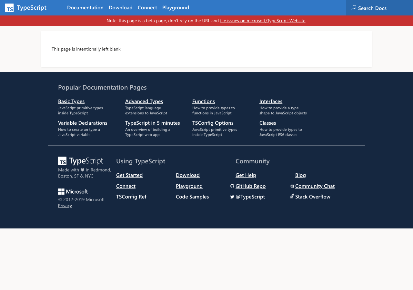The width and height of the screenshot is (413, 290).
Task: Open the file issues on microsoft/TypeScript-Website link
Action: click(263, 21)
